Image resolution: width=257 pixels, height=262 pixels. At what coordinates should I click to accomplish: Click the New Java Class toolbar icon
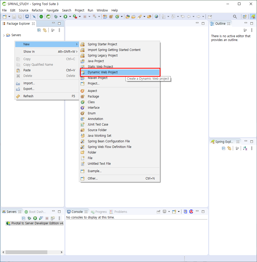point(117,17)
